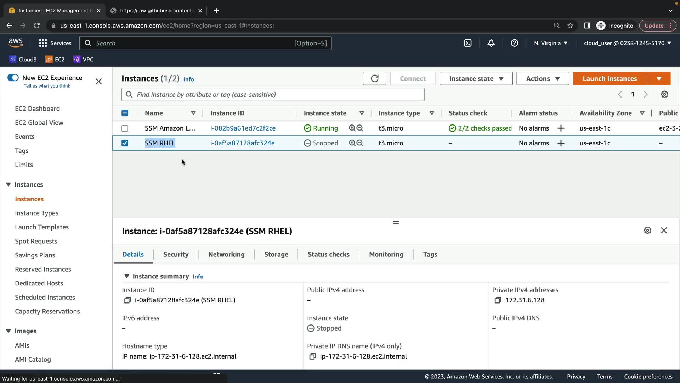Toggle the New EC2 Experience switch
680x383 pixels.
13,78
